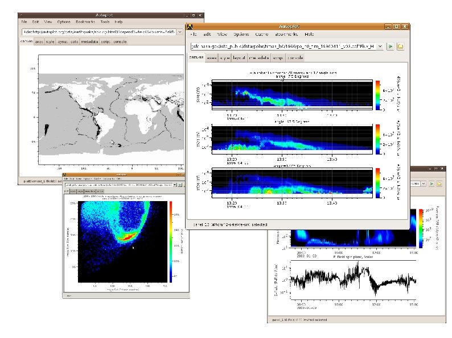Click the play button in the small lower-left window

[x=180, y=185]
